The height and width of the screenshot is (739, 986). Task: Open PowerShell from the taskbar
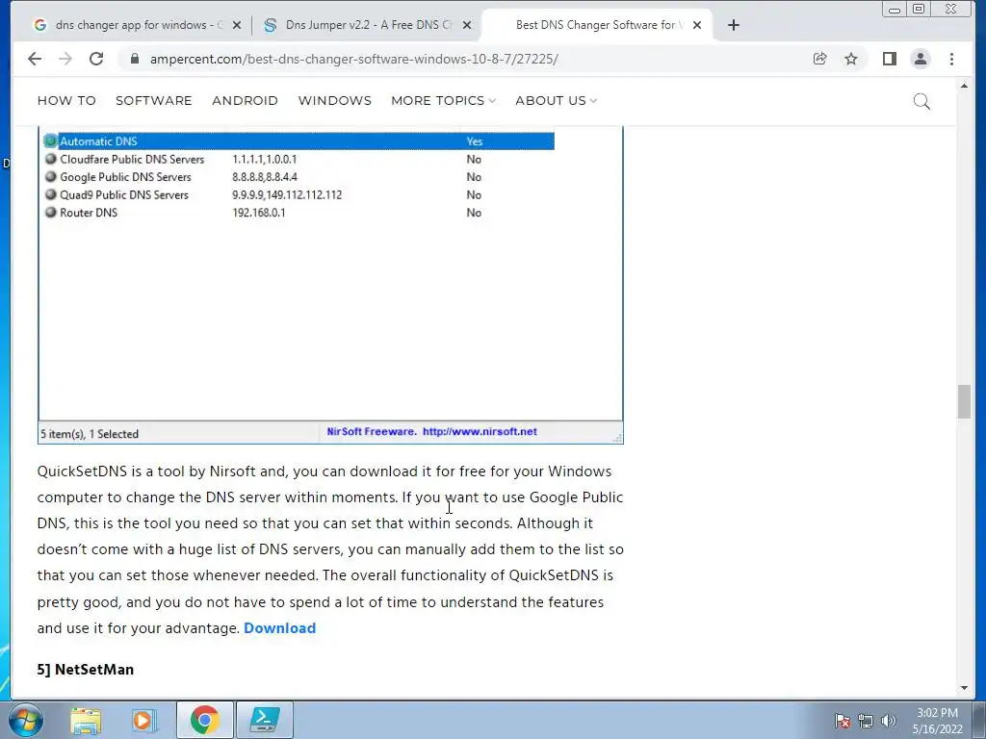[x=265, y=720]
